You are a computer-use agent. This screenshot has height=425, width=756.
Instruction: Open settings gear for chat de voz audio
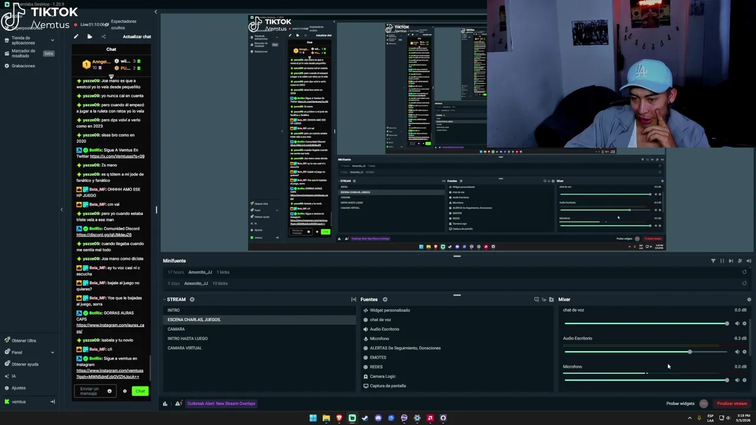tap(744, 323)
